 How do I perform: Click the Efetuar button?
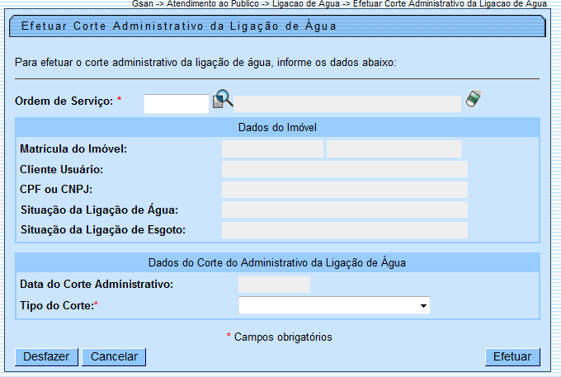click(x=512, y=356)
